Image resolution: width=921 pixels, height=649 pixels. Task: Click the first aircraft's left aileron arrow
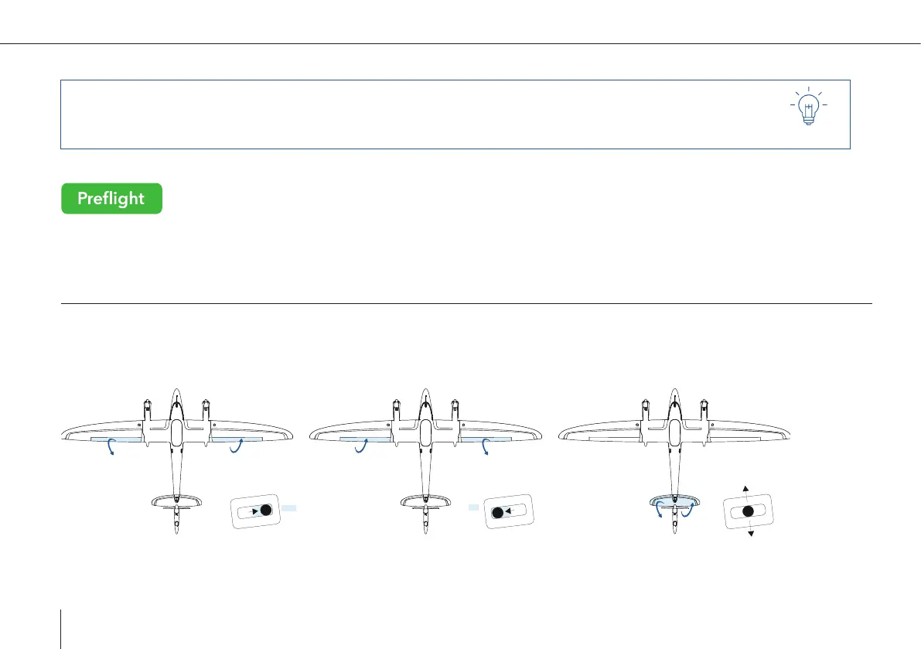coord(110,448)
